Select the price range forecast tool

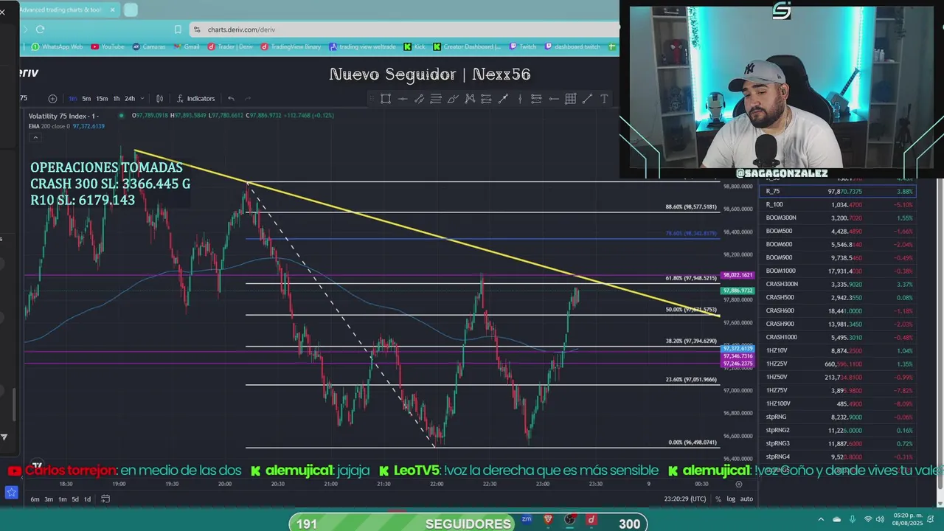pyautogui.click(x=536, y=98)
